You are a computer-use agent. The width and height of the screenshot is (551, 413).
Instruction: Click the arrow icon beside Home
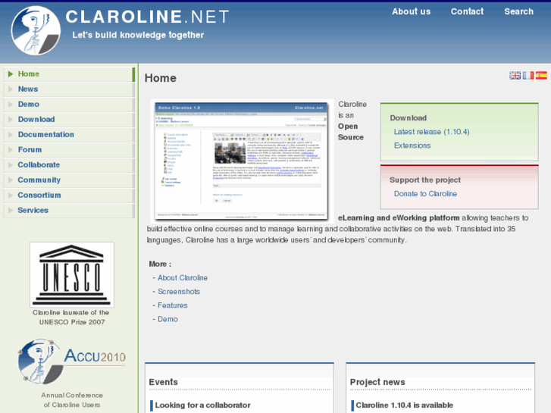tap(11, 74)
